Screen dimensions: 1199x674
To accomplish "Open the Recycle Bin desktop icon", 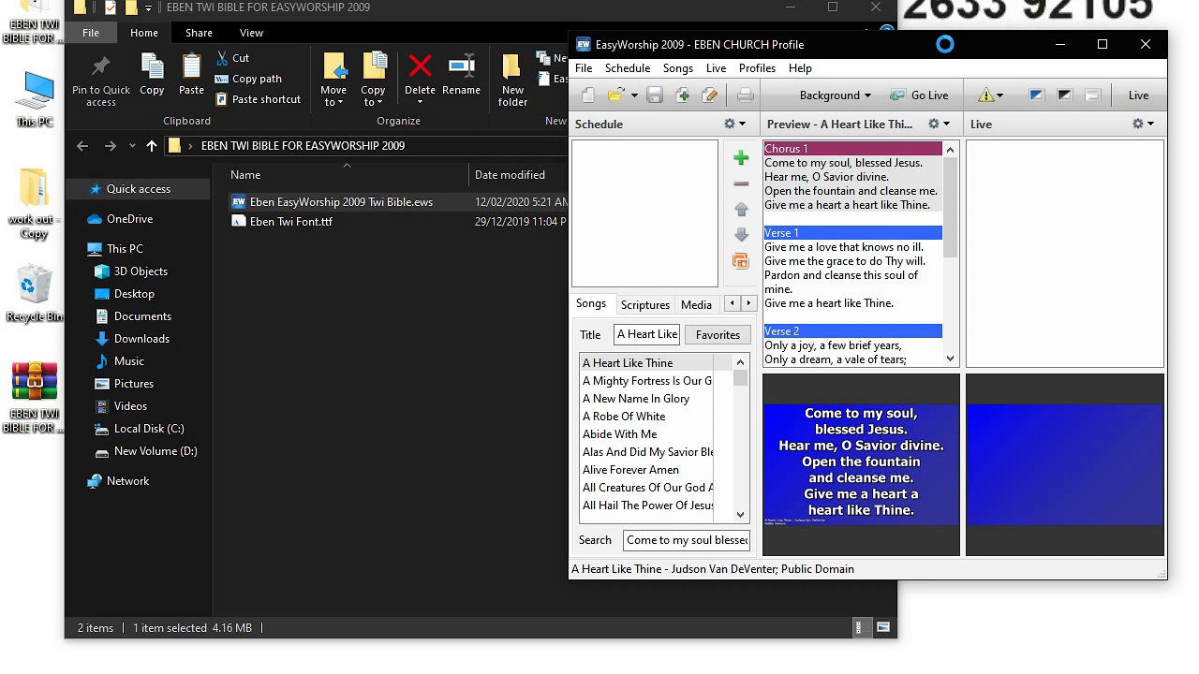I will (34, 294).
